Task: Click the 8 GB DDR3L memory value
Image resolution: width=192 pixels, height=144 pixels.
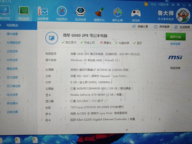Action: click(91, 82)
